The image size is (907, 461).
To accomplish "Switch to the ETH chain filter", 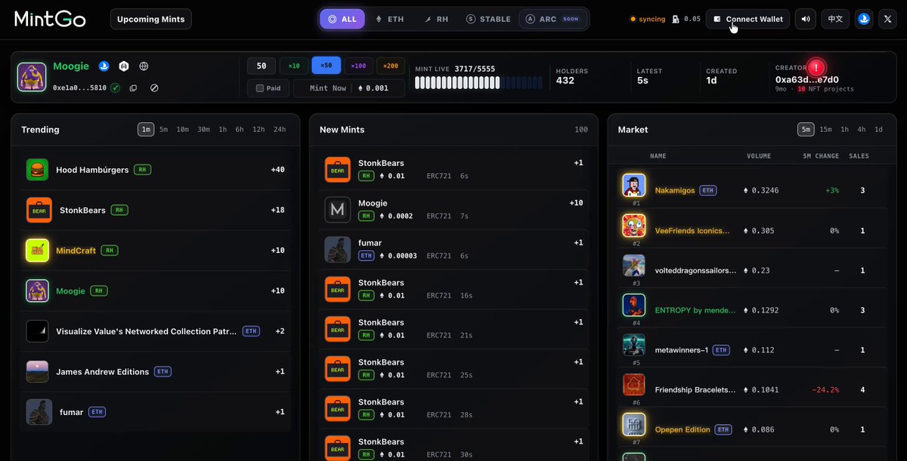I will click(389, 19).
